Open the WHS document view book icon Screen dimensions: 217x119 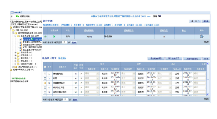pyautogui.click(x=160, y=16)
